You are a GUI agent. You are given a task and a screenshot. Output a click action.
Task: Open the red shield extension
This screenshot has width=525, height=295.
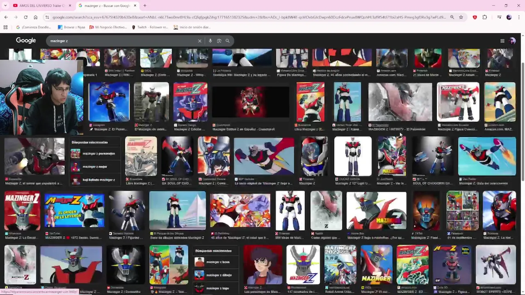(475, 17)
